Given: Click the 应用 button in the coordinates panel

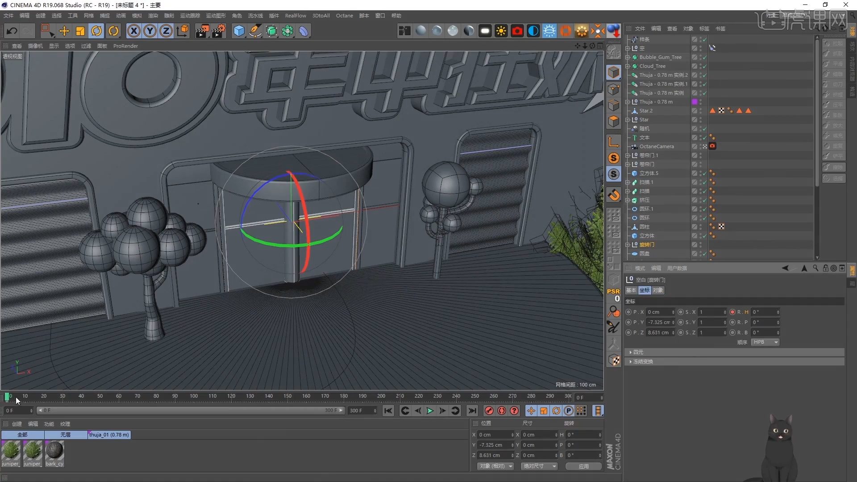Looking at the screenshot, I should pyautogui.click(x=583, y=466).
